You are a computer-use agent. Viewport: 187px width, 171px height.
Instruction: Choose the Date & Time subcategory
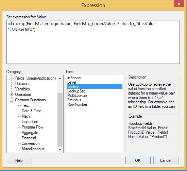tap(32, 111)
